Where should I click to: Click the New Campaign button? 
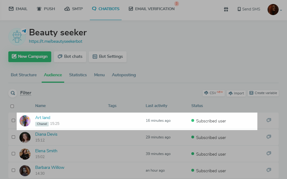[x=30, y=57]
